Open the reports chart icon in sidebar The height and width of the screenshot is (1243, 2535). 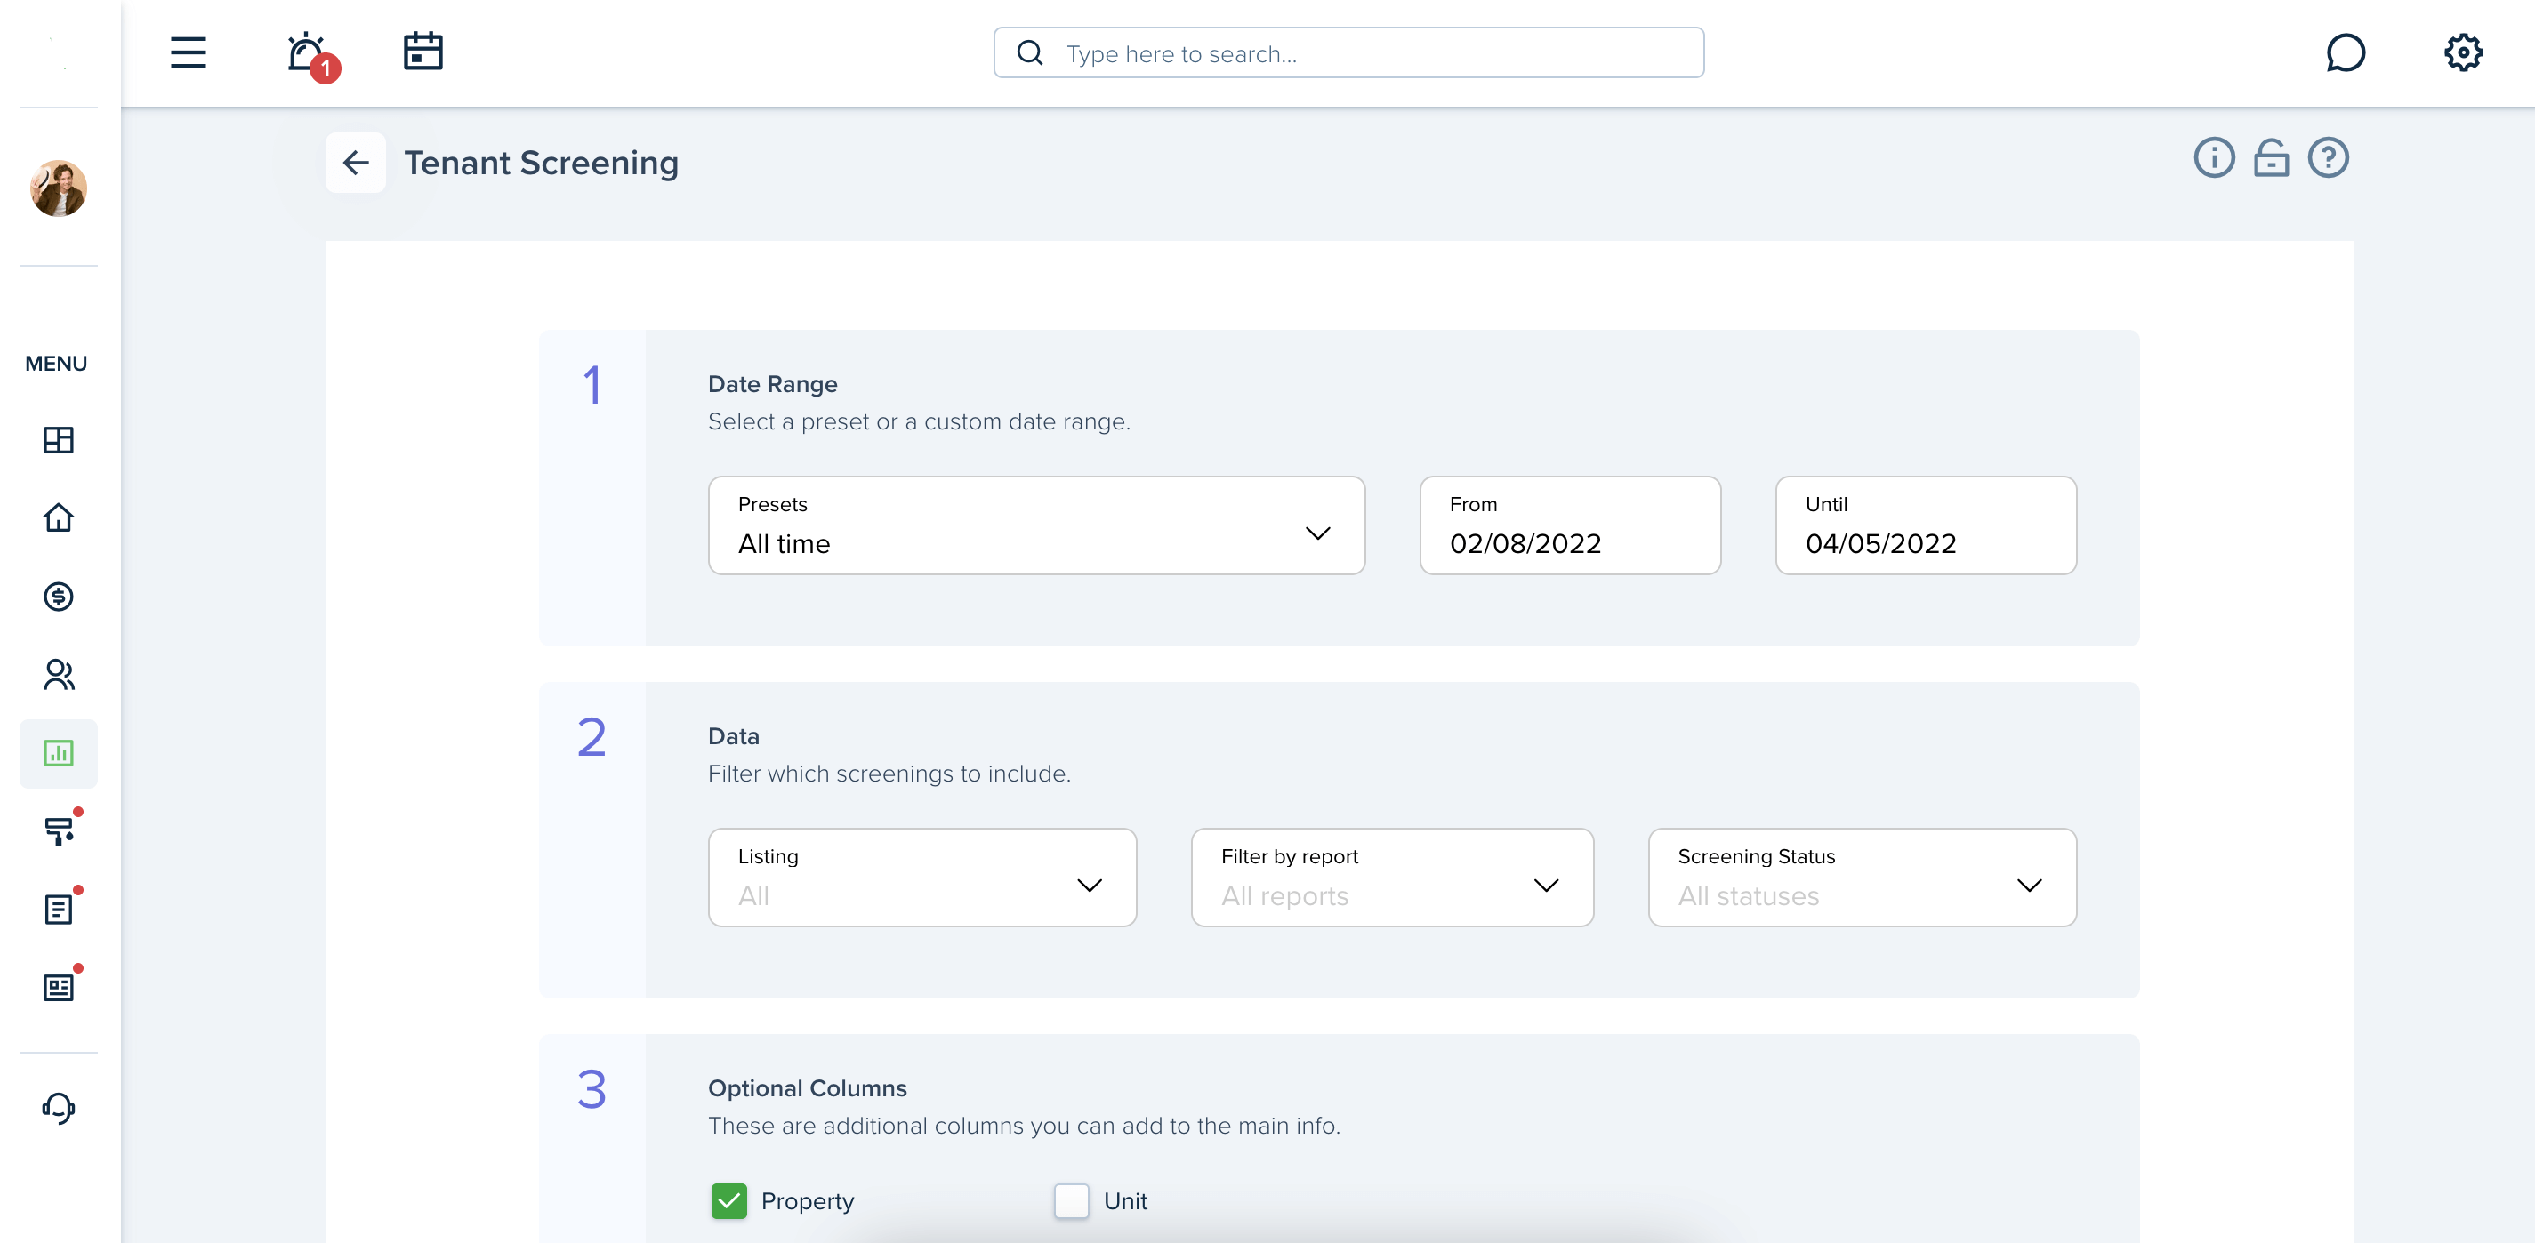[x=59, y=753]
